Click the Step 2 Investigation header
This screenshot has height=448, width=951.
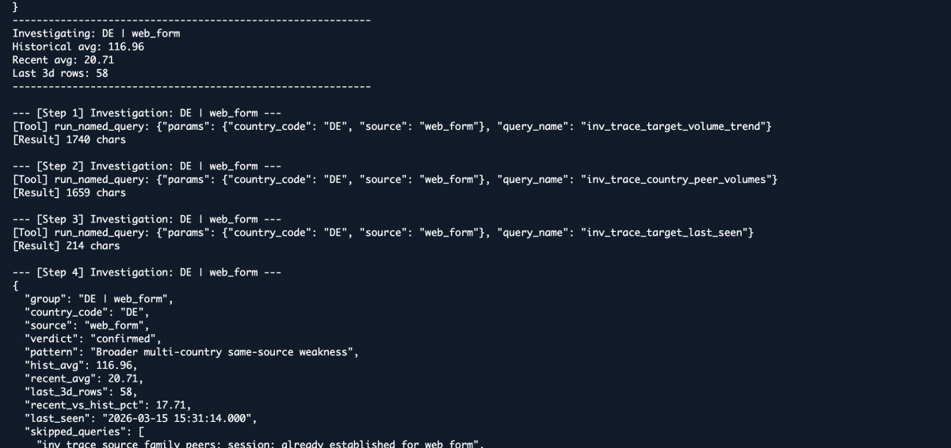147,166
